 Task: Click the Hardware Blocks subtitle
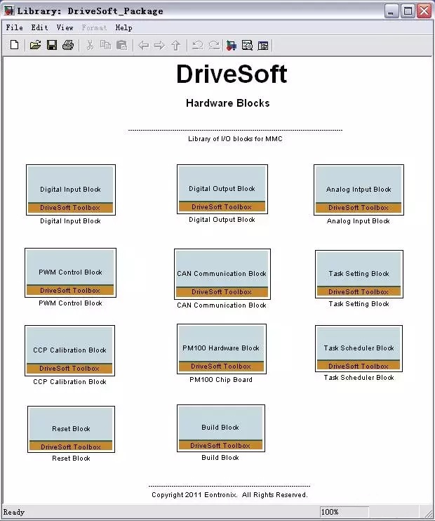(228, 103)
